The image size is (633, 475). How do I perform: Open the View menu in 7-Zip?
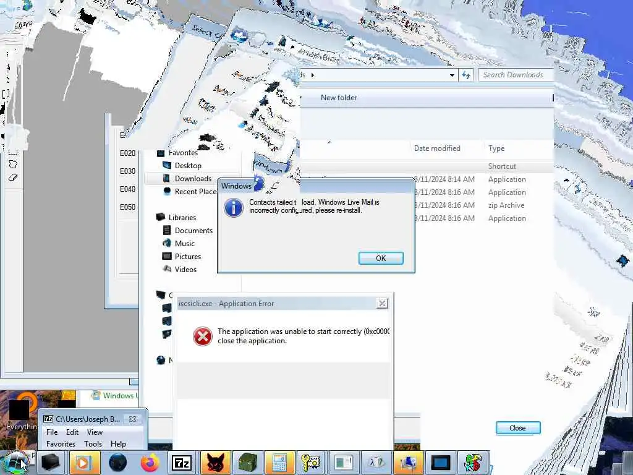click(95, 432)
